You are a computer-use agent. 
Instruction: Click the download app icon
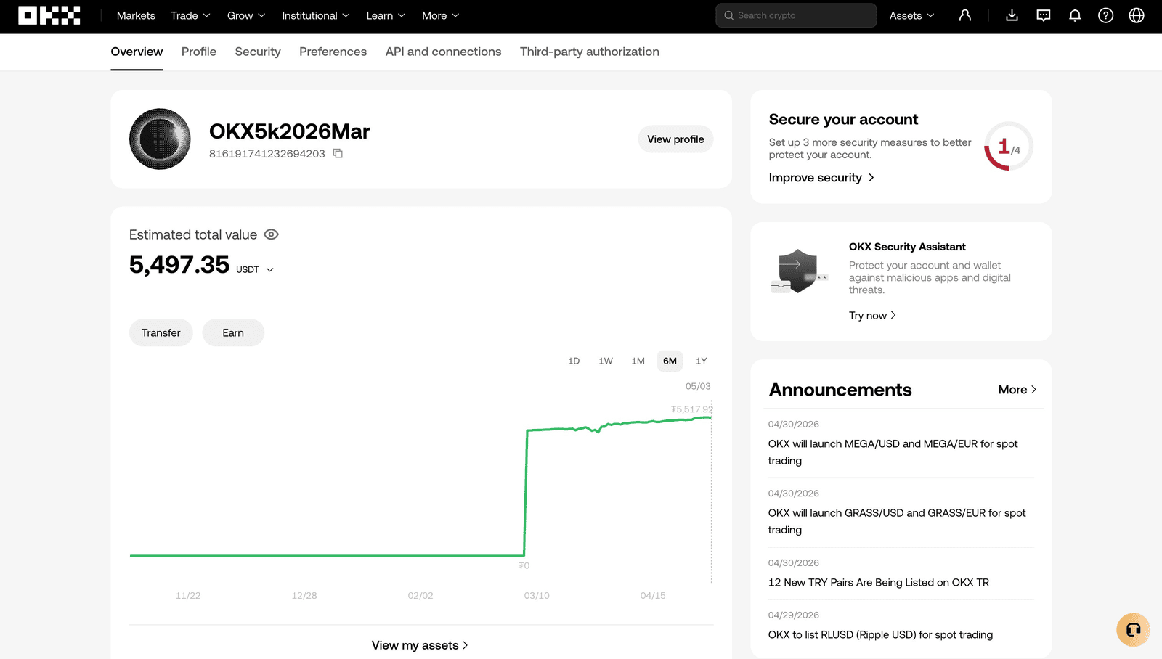[1012, 15]
